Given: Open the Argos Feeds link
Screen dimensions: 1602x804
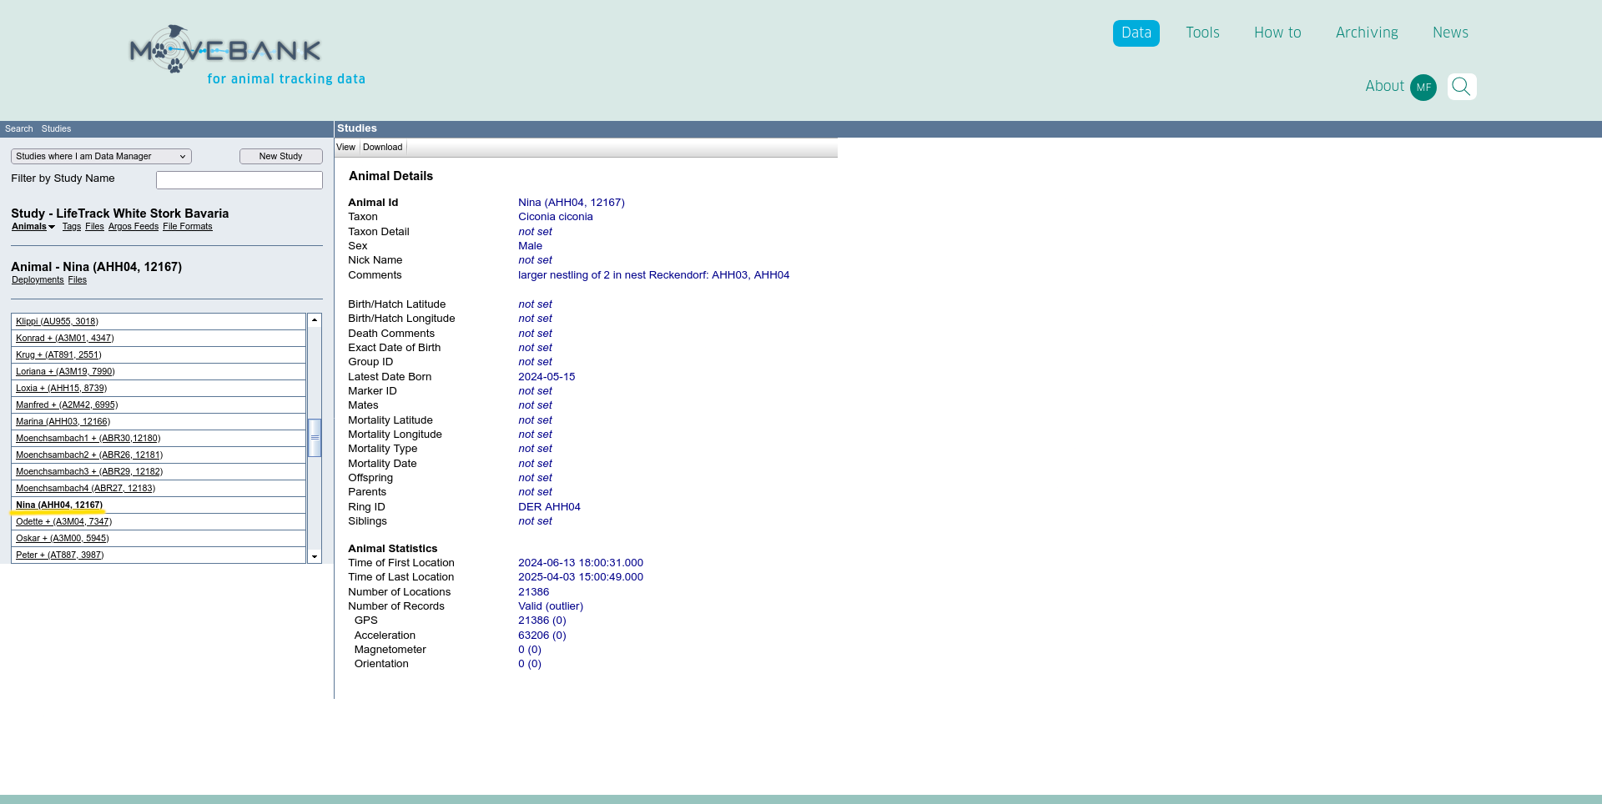Looking at the screenshot, I should click(x=133, y=227).
